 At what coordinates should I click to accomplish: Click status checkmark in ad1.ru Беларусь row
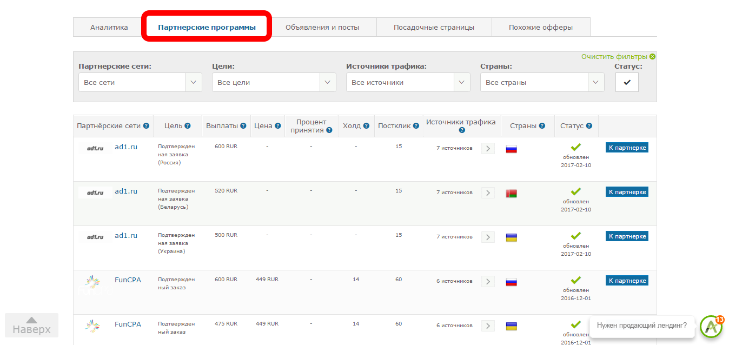(576, 191)
